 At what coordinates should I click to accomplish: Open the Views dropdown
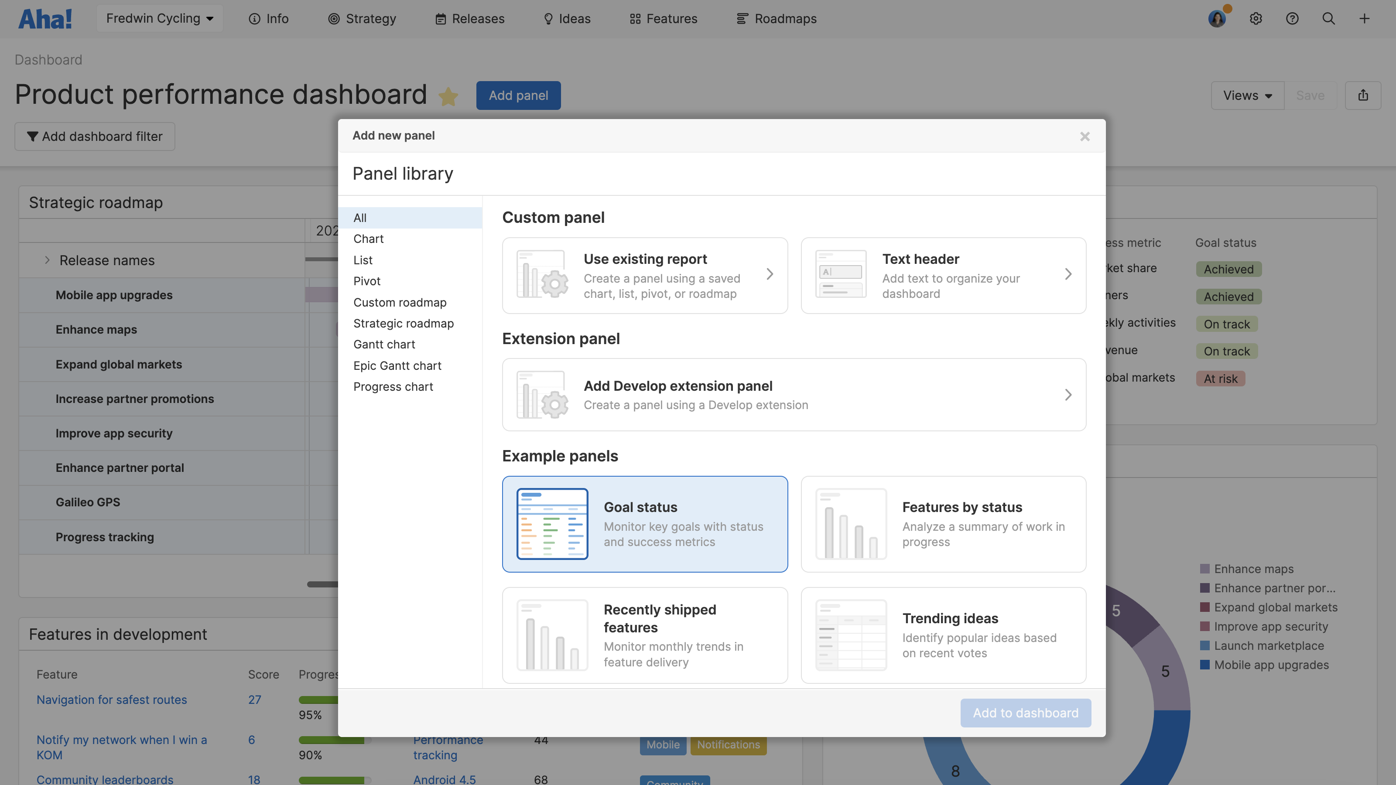pyautogui.click(x=1246, y=95)
